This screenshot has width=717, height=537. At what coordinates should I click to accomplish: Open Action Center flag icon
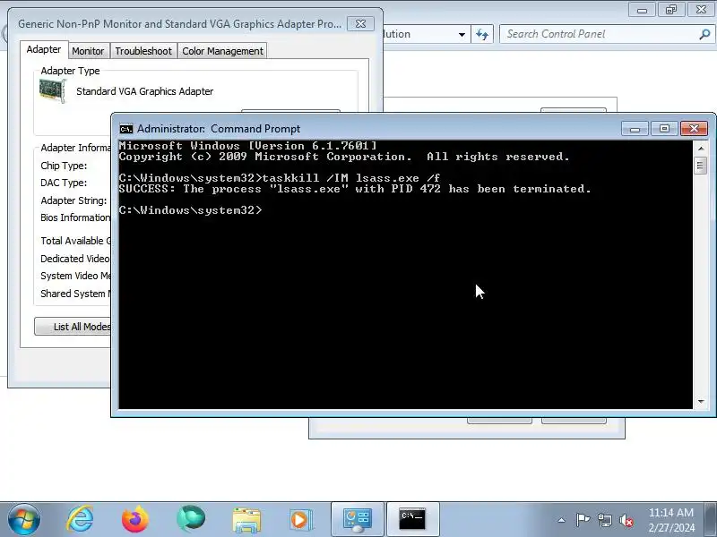(583, 520)
